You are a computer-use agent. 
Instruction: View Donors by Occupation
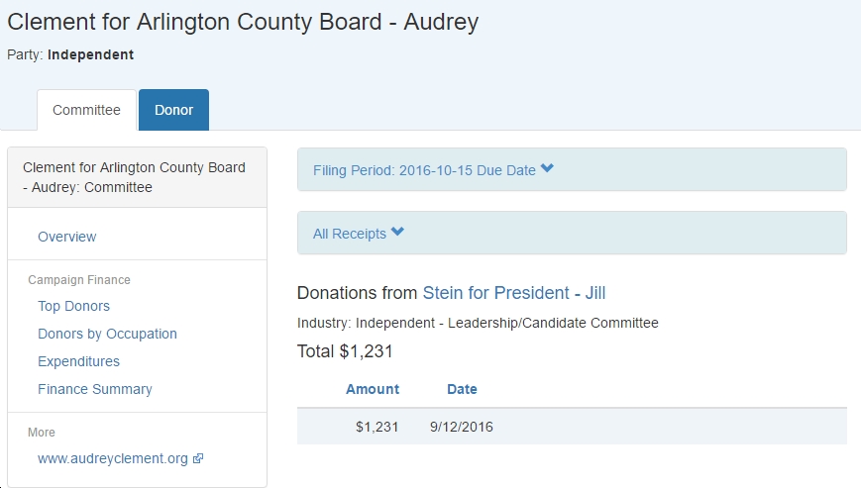pos(107,334)
